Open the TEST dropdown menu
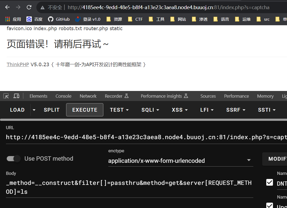 (119, 110)
